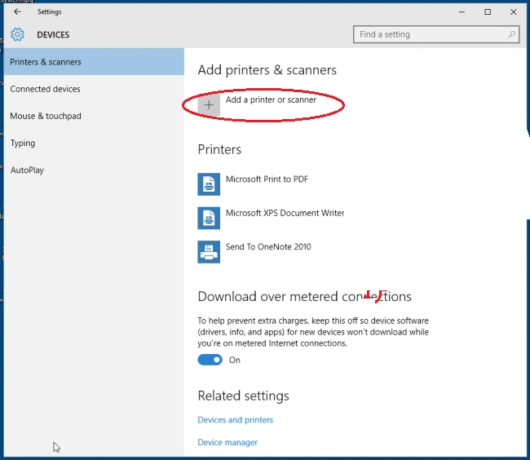This screenshot has height=460, width=530.
Task: Click the Find a setting search box
Action: (x=436, y=34)
